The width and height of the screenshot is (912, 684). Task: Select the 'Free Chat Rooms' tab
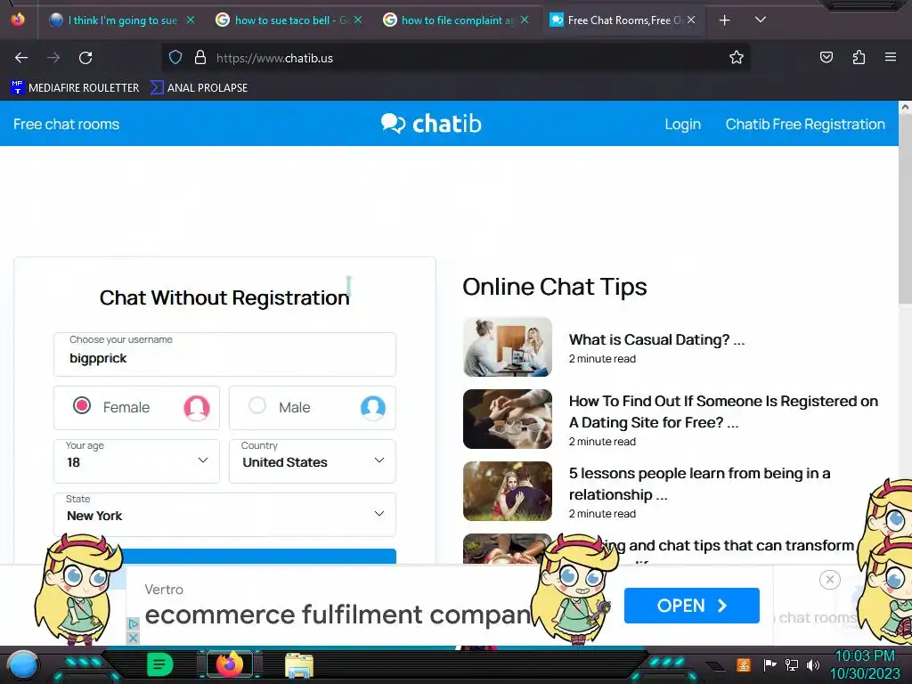623,20
